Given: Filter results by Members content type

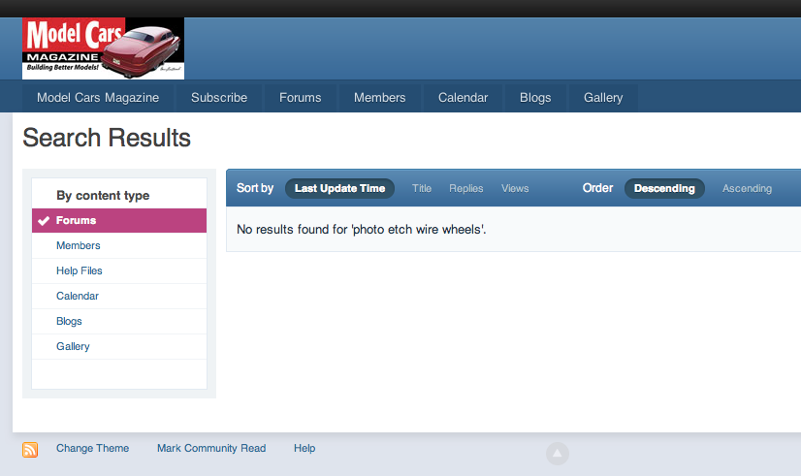Looking at the screenshot, I should coord(119,245).
